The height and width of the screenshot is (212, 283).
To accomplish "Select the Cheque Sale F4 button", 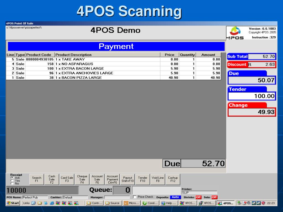I will (x=82, y=179).
